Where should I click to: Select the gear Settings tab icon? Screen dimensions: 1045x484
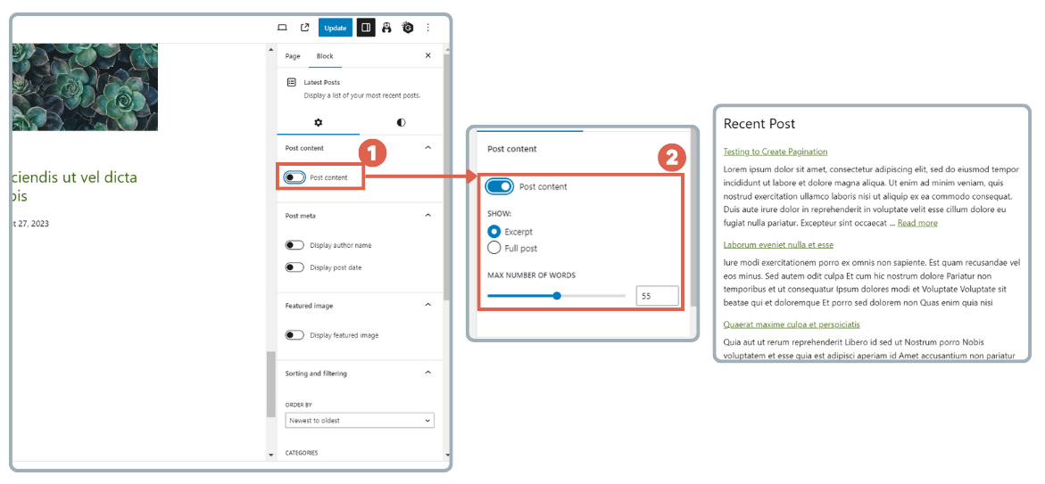tap(318, 122)
